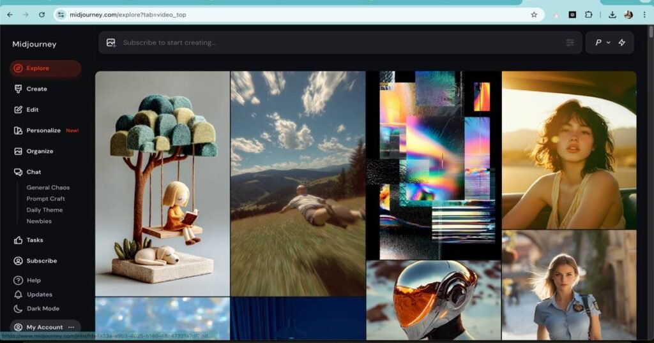Click the Subscribe button in the sidebar
654x343 pixels.
click(x=42, y=261)
